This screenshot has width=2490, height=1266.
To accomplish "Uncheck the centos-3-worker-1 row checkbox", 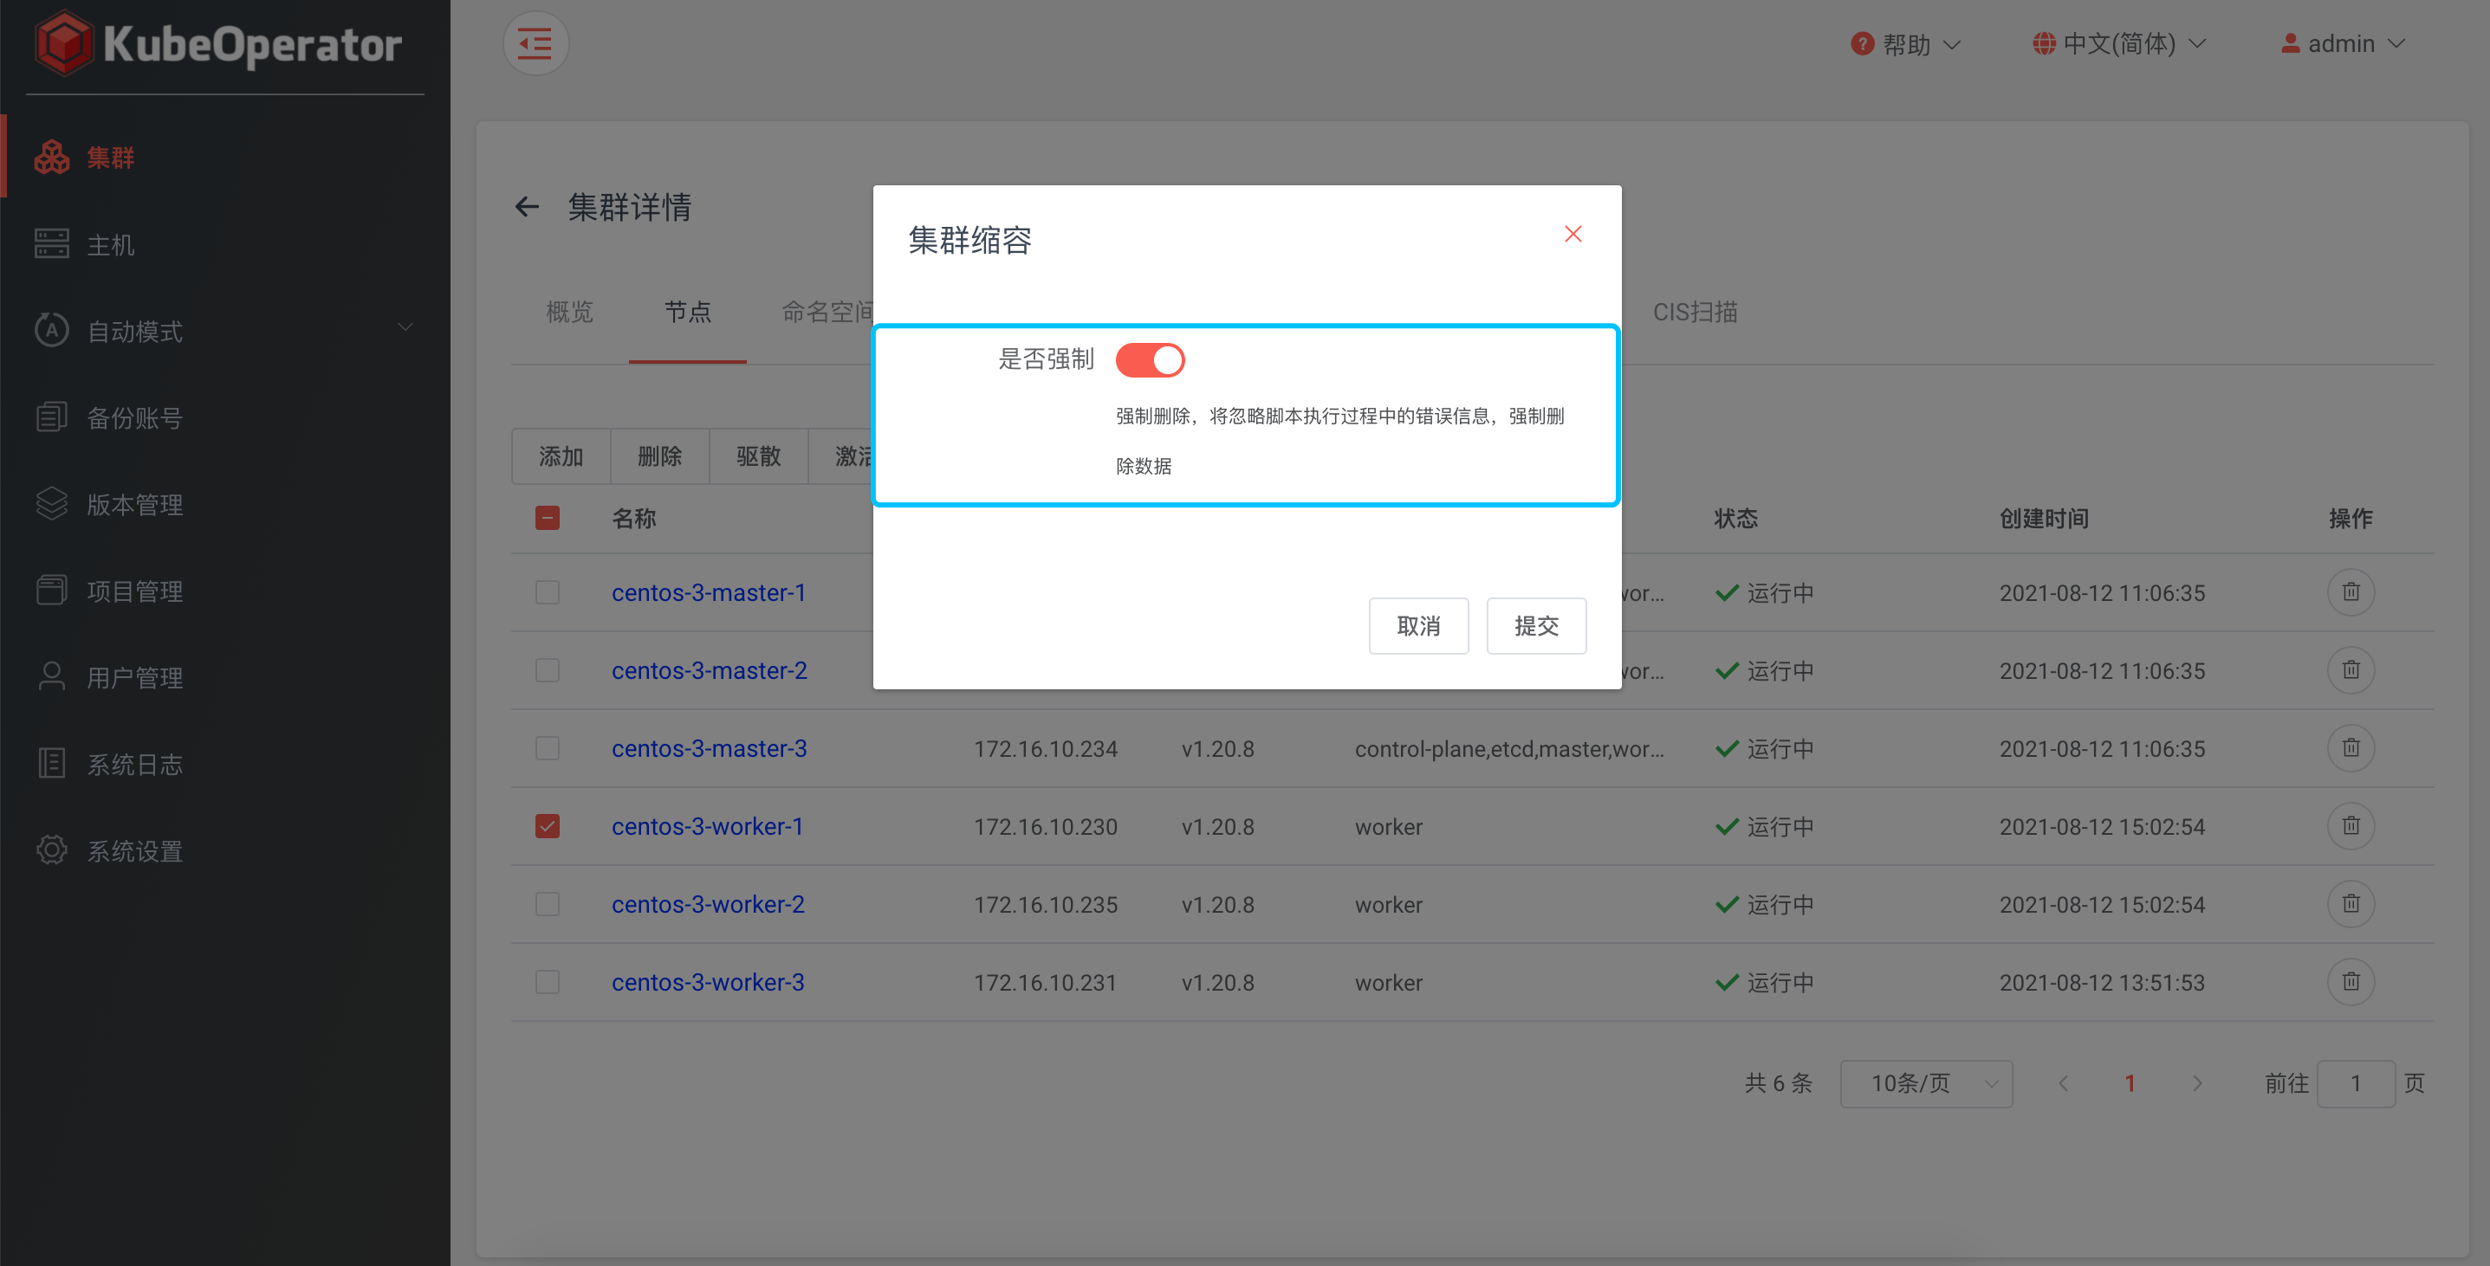I will tap(547, 826).
